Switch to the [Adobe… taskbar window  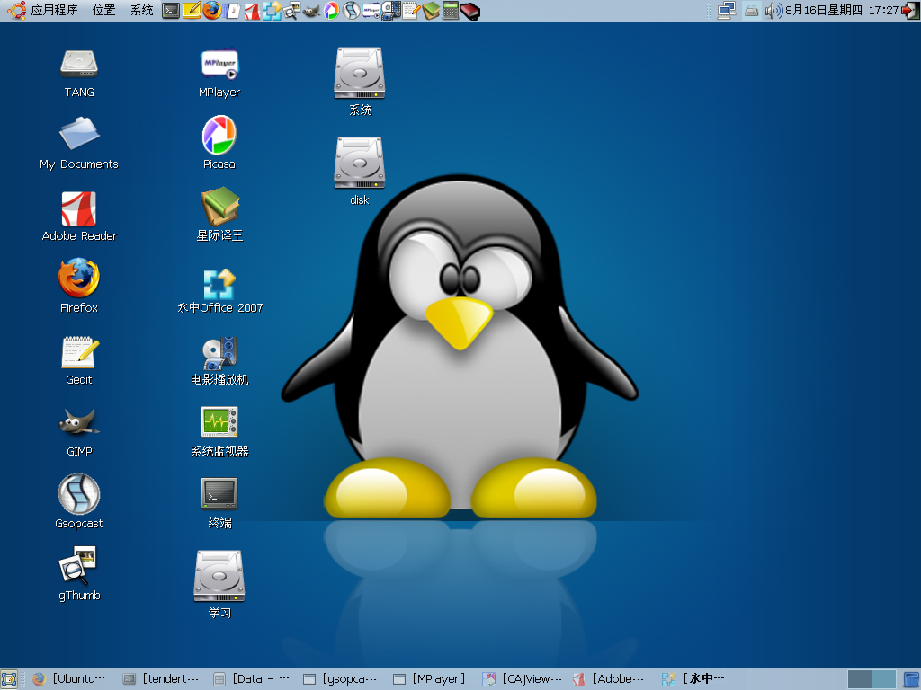[x=609, y=679]
